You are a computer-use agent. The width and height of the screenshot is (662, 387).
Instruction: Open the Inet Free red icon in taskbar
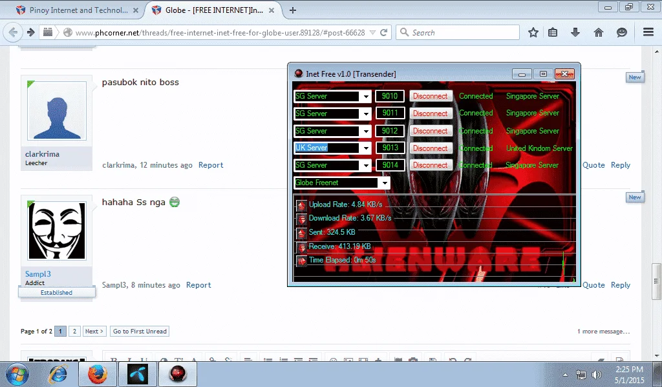[x=177, y=374]
